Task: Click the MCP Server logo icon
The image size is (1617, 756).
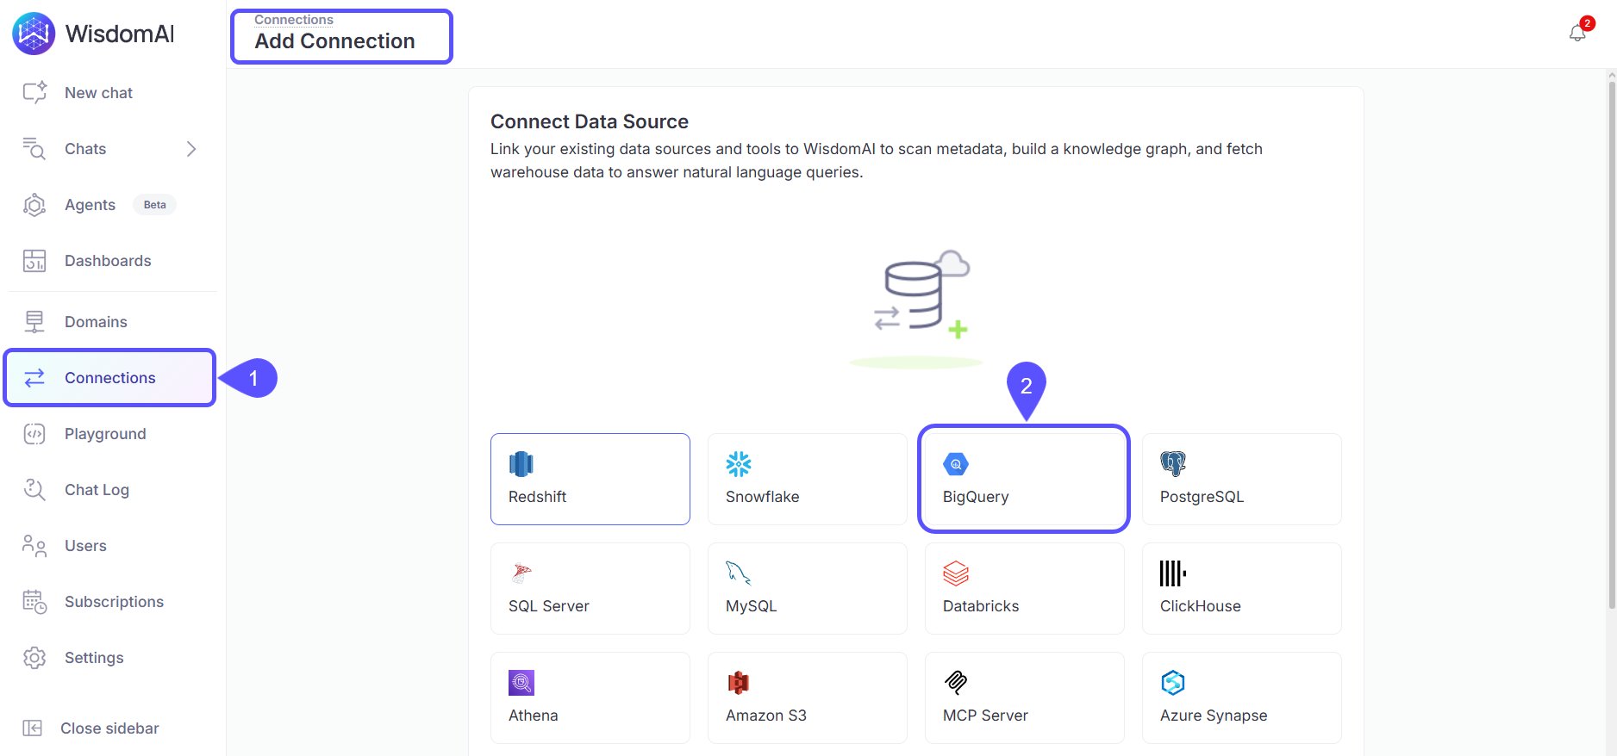Action: tap(956, 683)
